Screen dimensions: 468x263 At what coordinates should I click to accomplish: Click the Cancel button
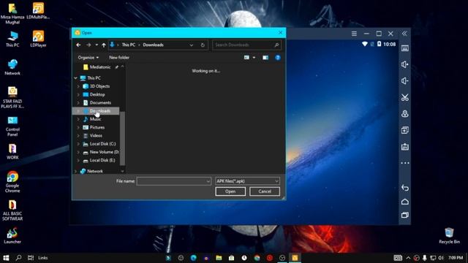coord(265,191)
